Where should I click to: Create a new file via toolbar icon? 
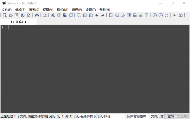pos(5,15)
